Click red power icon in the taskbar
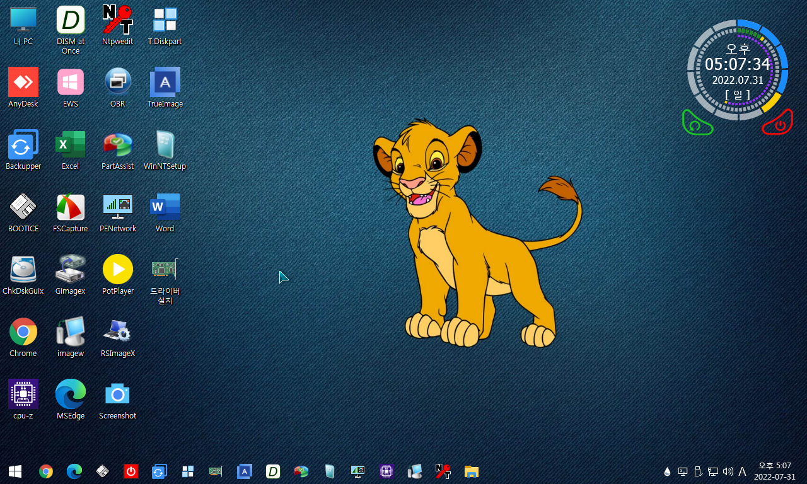This screenshot has width=807, height=484. pyautogui.click(x=131, y=471)
